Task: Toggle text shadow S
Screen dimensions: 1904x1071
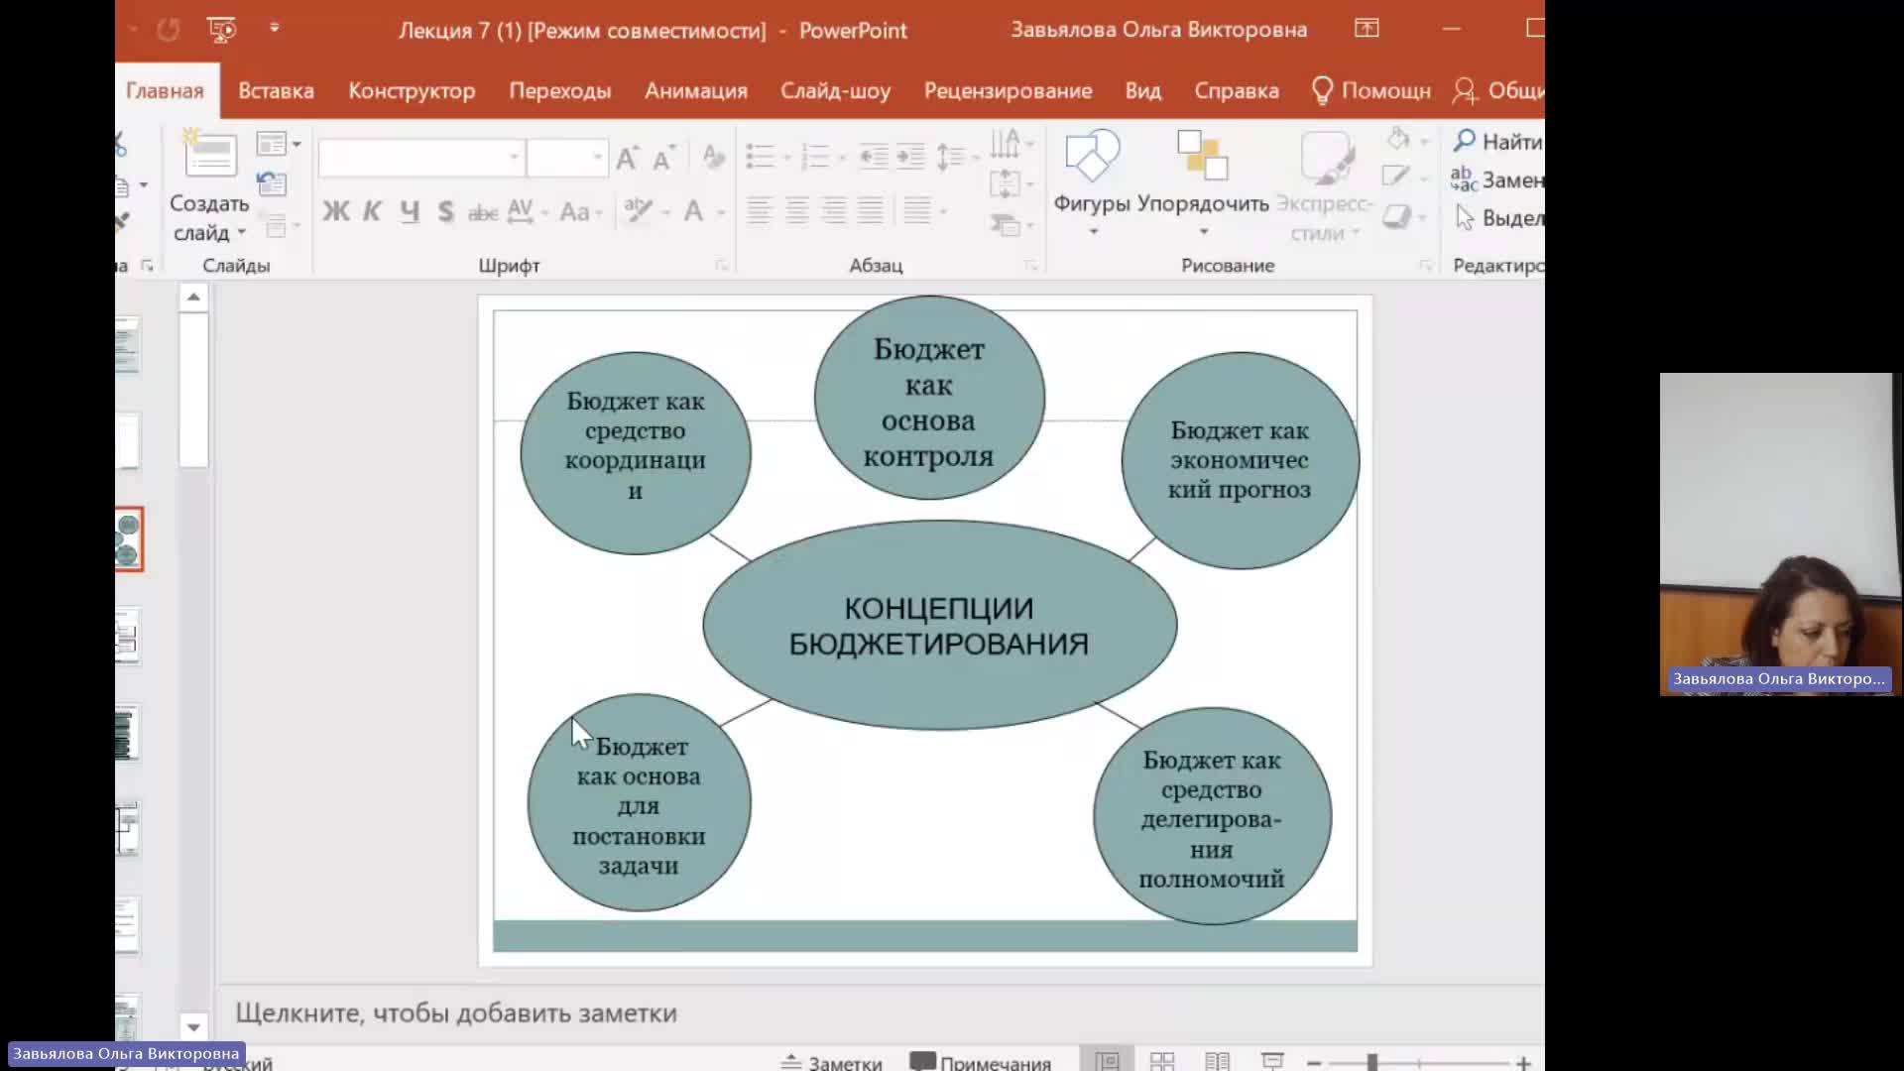Action: tap(445, 211)
